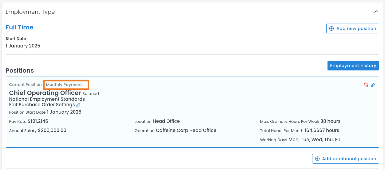The width and height of the screenshot is (385, 170).
Task: Select the Chief Operating Officer title
Action: (45, 93)
